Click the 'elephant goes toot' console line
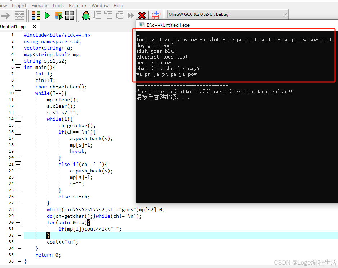The image size is (338, 268). click(x=162, y=57)
